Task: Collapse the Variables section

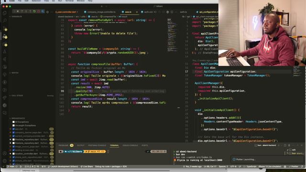Action: (x=16, y=17)
